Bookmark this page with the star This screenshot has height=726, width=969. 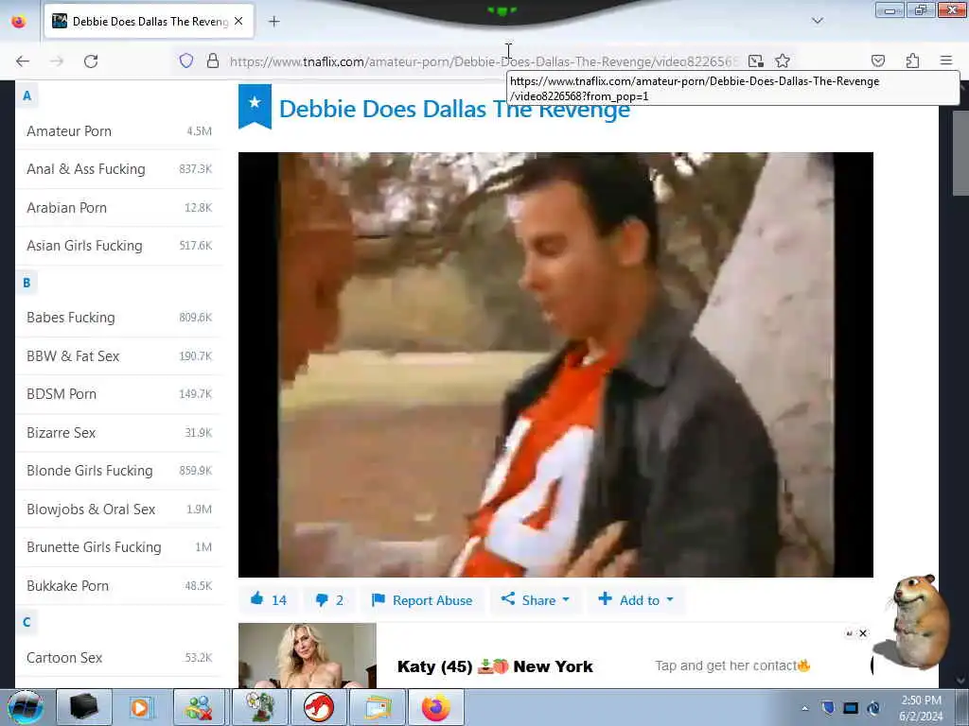coord(783,60)
